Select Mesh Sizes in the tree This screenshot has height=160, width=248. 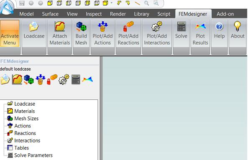click(26, 119)
